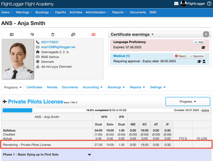Viewport: 213px width, 161px height.
Task: Open the Bookings menu in navigation bar
Action: pos(44,12)
